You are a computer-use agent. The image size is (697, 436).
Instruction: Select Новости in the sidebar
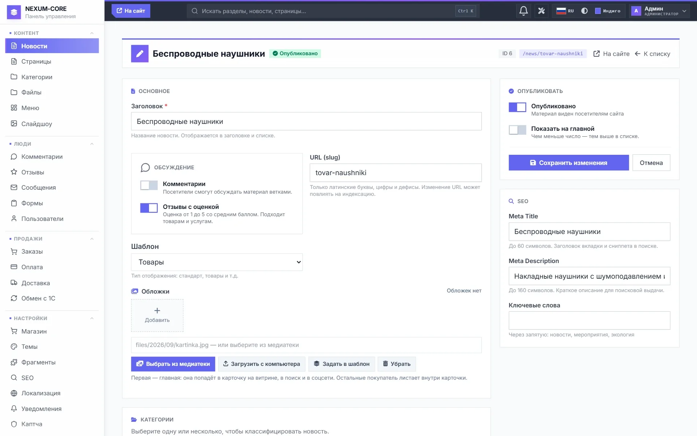(52, 46)
